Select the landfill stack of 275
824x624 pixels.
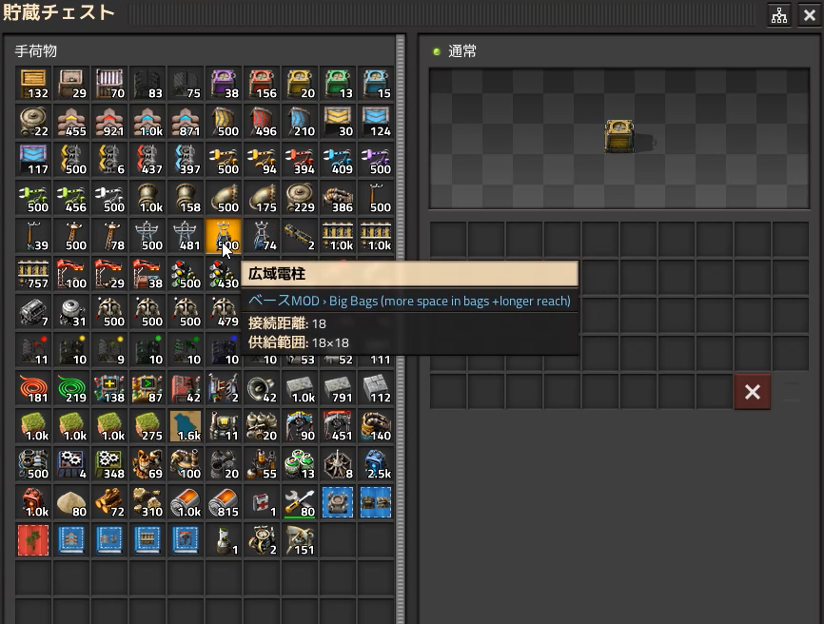pyautogui.click(x=147, y=426)
